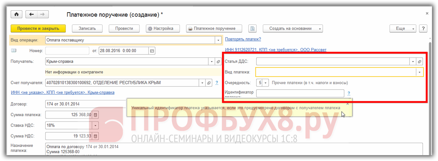The image size is (438, 161).
Task: Expand the Вид операции dropdown
Action: click(218, 40)
